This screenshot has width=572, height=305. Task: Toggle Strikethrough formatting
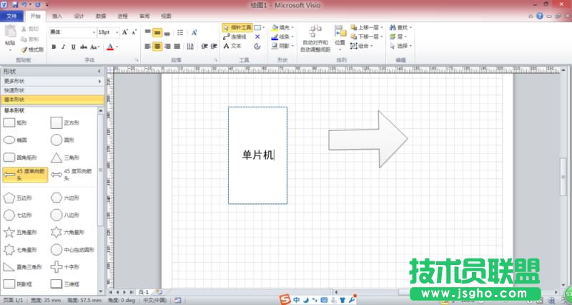point(84,47)
